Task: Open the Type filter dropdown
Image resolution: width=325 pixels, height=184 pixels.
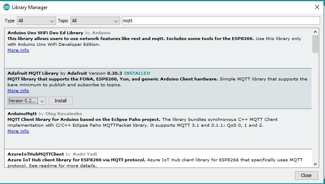Action: pos(36,21)
